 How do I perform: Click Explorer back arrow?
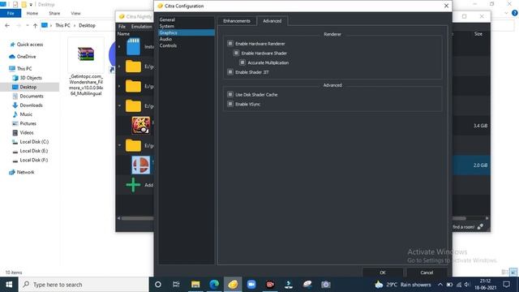(7, 25)
